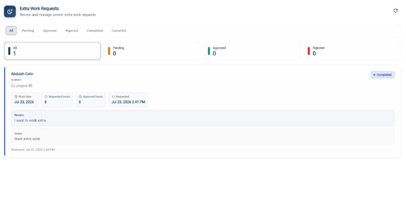This screenshot has width=406, height=214.
Task: Click the Approved summary card showing 0
Action: click(x=252, y=51)
